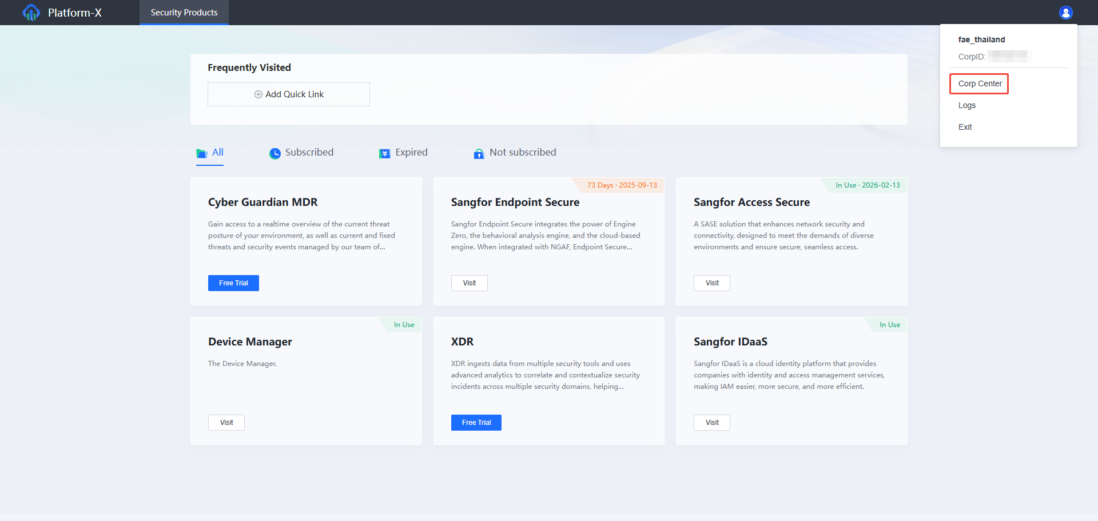Open Corp Center from user menu
Image resolution: width=1098 pixels, height=521 pixels.
(980, 83)
